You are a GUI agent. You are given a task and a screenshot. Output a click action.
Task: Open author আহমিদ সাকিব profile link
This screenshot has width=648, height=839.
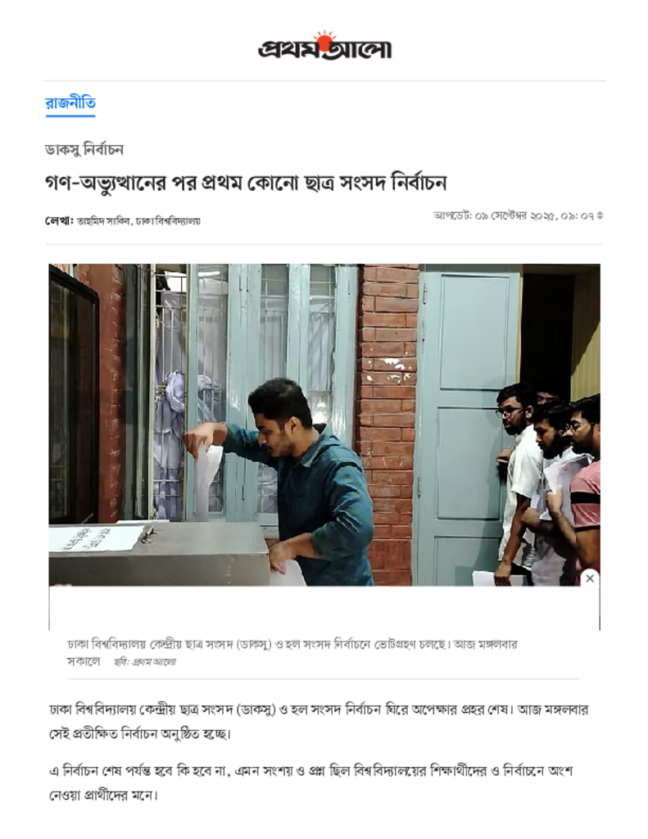coord(104,220)
